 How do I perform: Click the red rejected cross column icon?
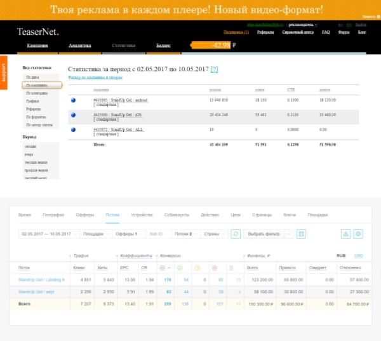(215, 268)
